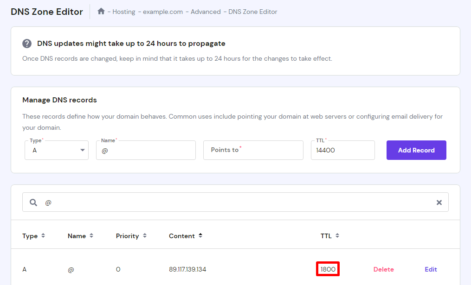Sort records by Type column arrows
Screen dimensions: 471x285
(43, 236)
